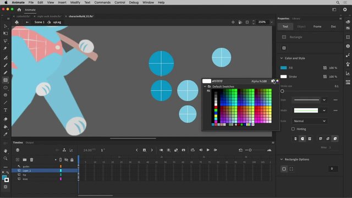352x198 pixels.
Task: Select the Text tool
Action: click(x=5, y=110)
